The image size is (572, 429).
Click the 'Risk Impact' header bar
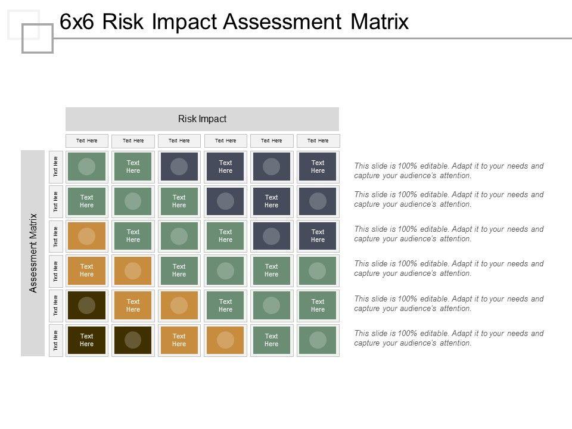click(202, 119)
